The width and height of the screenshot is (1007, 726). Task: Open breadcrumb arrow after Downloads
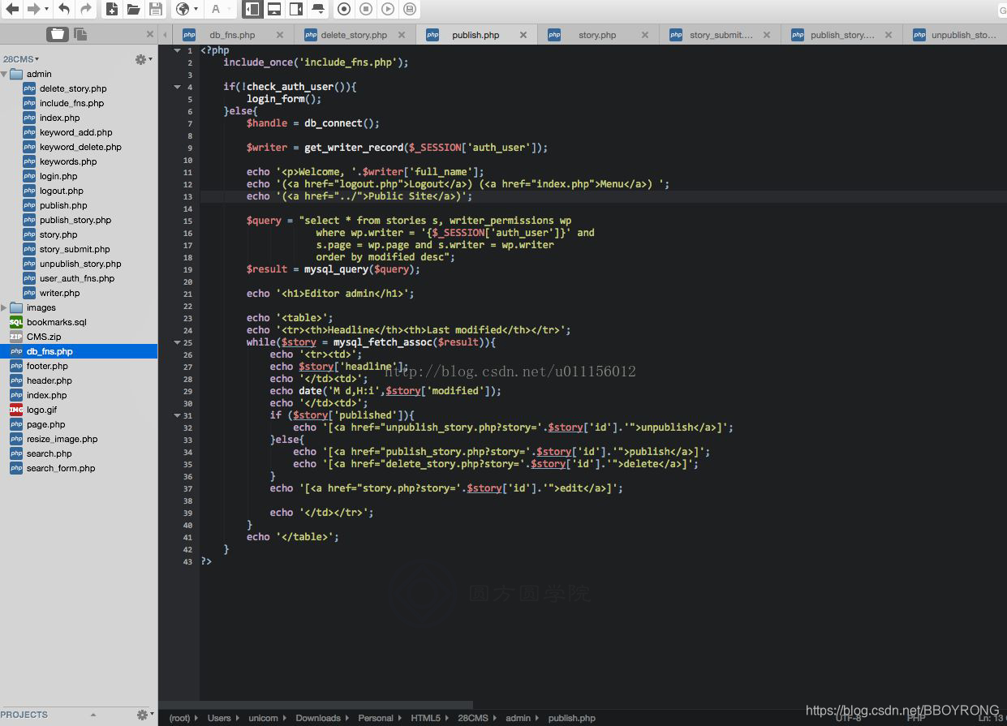point(347,718)
